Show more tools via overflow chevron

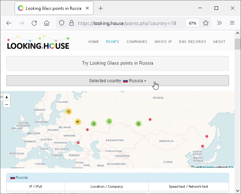(219, 23)
